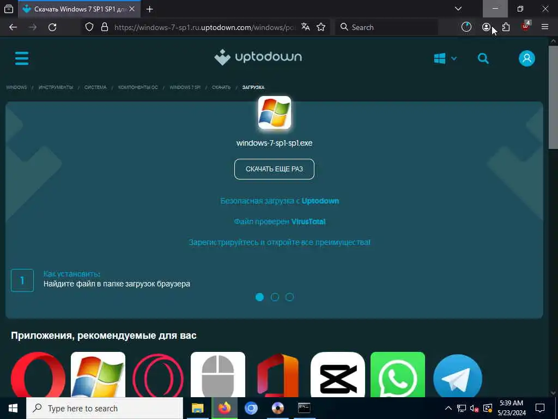Expand the list all tabs chevron

(458, 9)
